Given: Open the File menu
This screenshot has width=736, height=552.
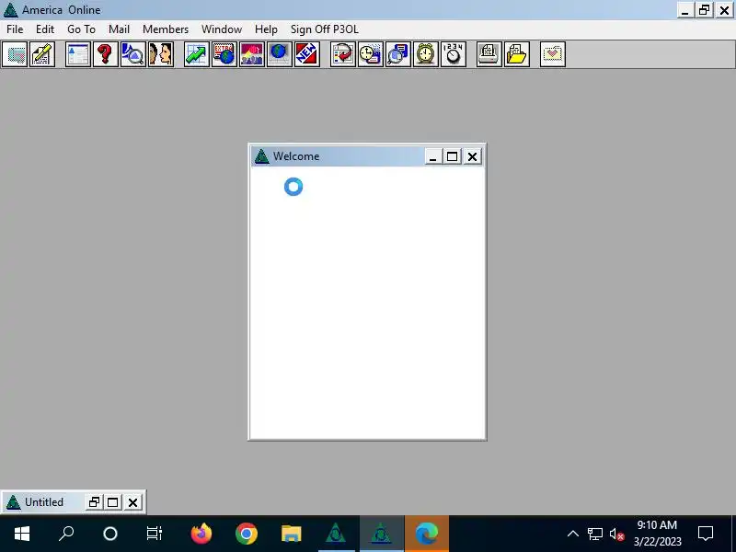Looking at the screenshot, I should pyautogui.click(x=15, y=29).
